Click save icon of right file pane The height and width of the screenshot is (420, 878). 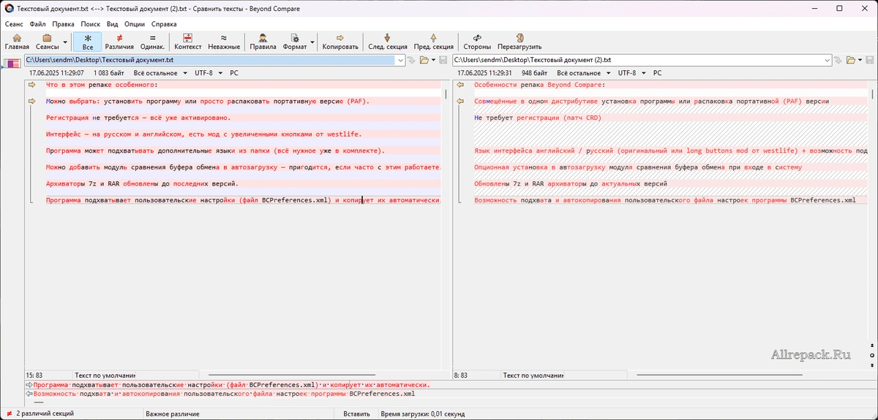871,60
